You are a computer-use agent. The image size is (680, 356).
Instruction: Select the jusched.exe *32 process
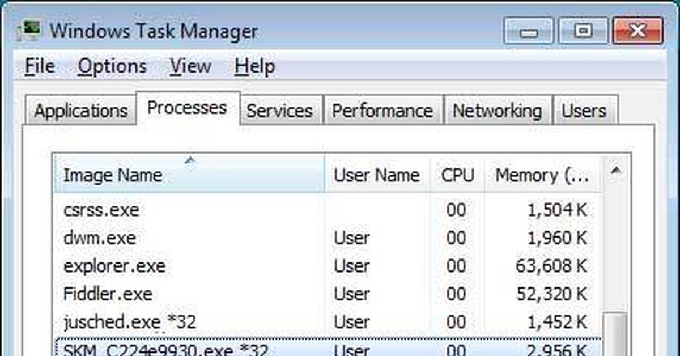pyautogui.click(x=130, y=322)
